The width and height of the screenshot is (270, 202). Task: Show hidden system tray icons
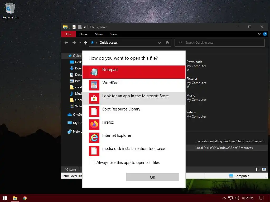[224, 198]
